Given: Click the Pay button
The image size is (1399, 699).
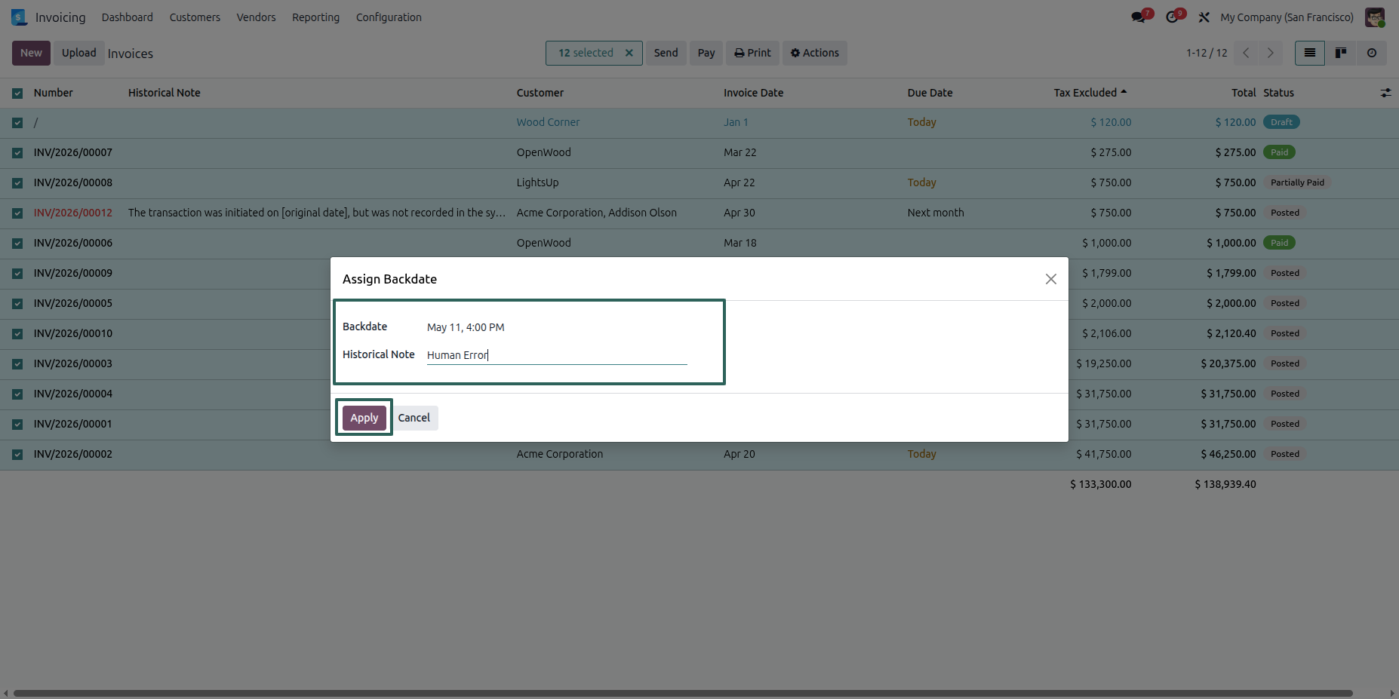Looking at the screenshot, I should click(706, 53).
